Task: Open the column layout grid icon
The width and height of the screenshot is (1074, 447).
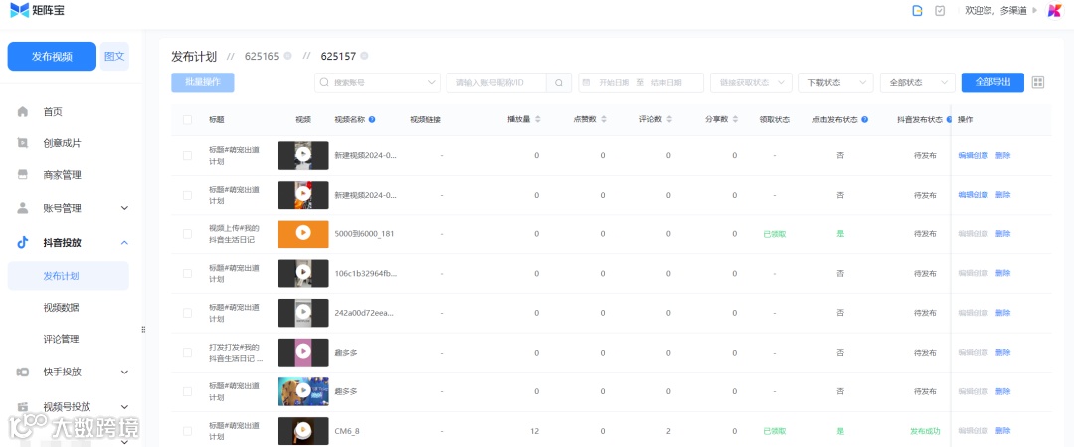Action: tap(1038, 82)
